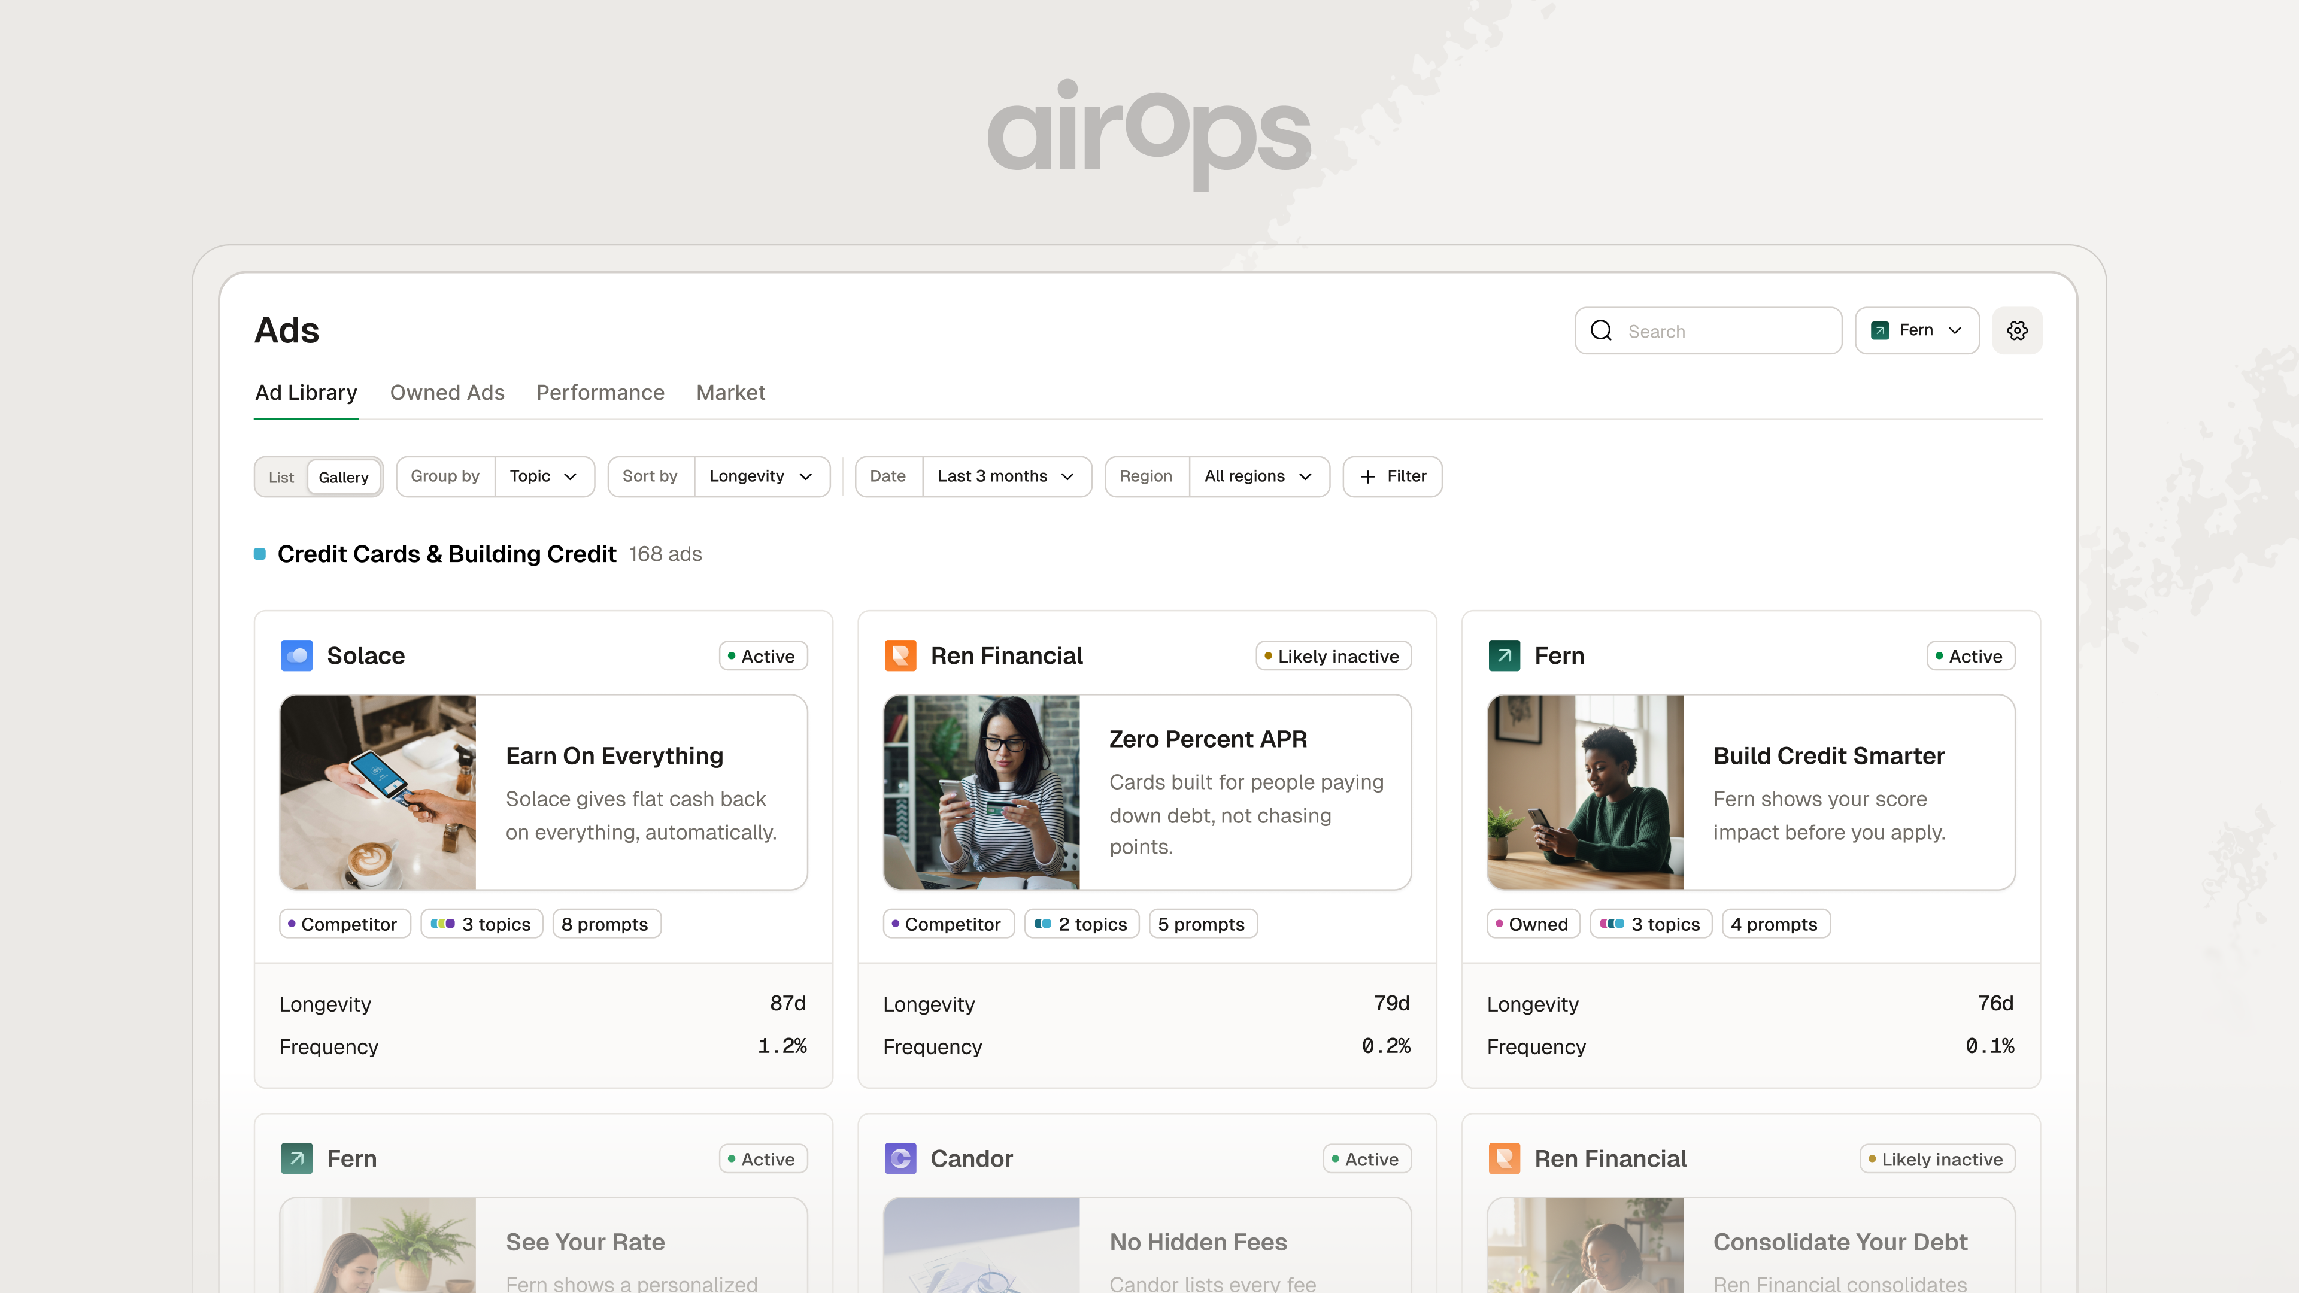The image size is (2299, 1293).
Task: Switch to the Owned Ads tab
Action: (447, 393)
